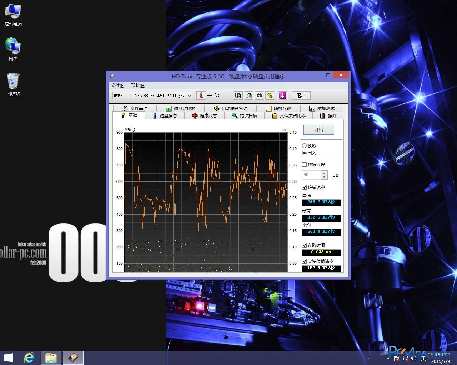The image size is (457, 365).
Task: Click the volume speaker tray icon
Action: coord(414,358)
